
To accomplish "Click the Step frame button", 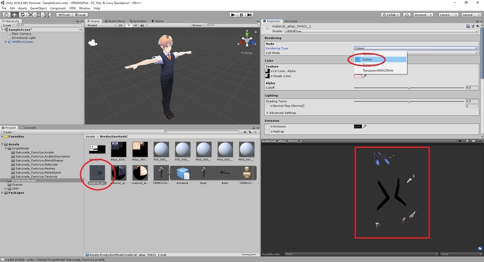I will pyautogui.click(x=250, y=15).
